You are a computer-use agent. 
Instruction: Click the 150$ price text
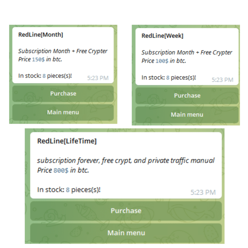(x=38, y=59)
